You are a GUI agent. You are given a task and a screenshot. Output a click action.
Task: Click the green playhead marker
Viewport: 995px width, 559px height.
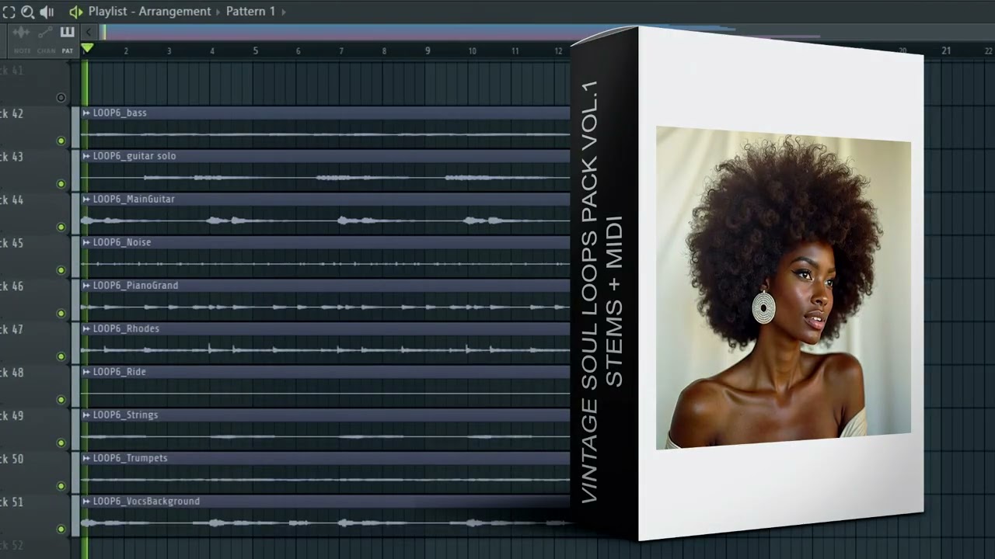click(87, 48)
